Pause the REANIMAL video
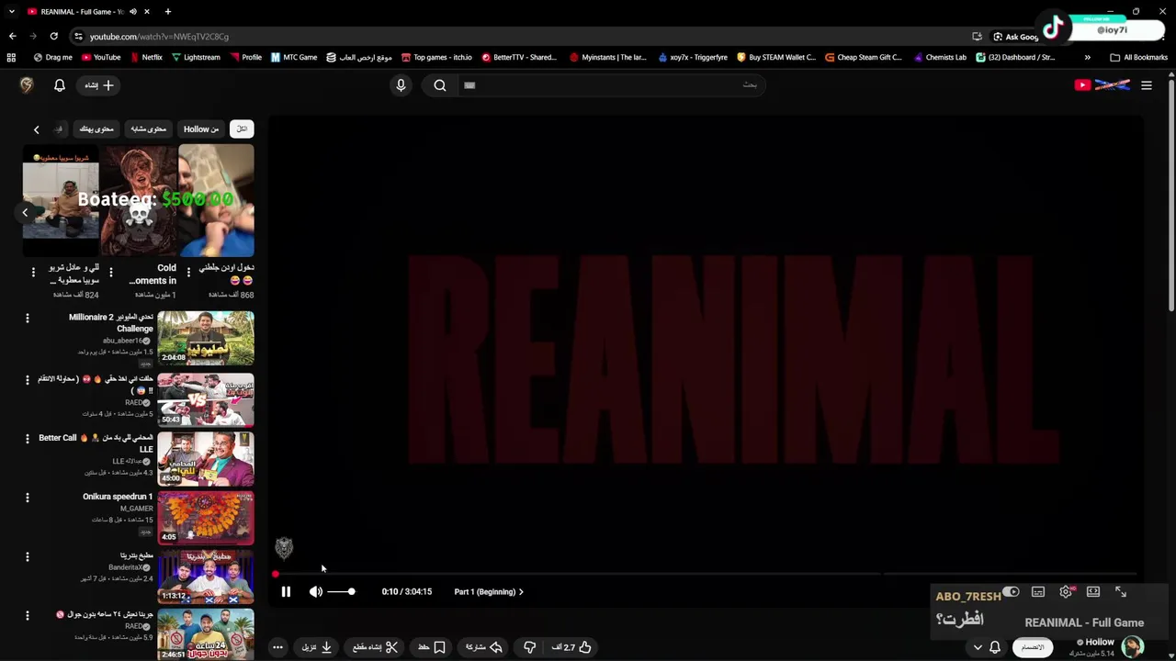1176x661 pixels. pos(286,592)
